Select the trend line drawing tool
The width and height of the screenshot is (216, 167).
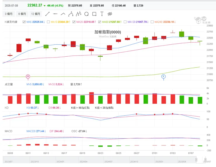(47, 14)
